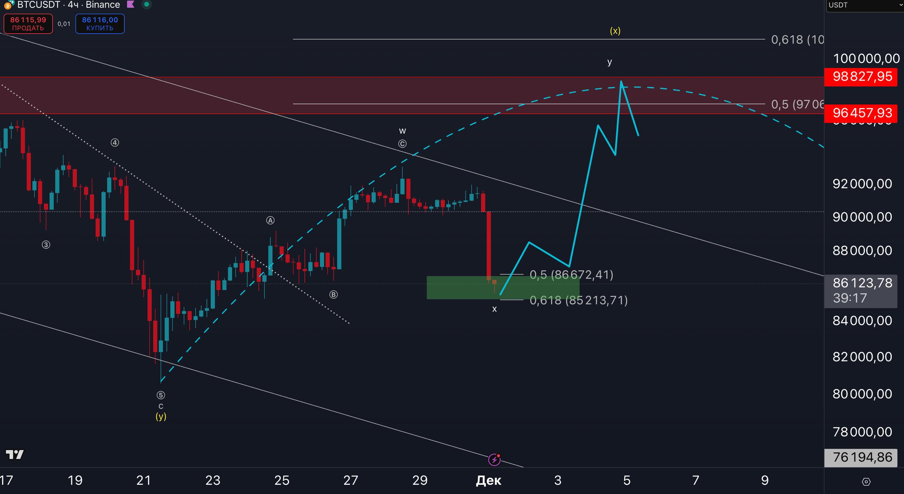Open the USDT currency dropdown
This screenshot has height=494, width=904.
click(865, 5)
